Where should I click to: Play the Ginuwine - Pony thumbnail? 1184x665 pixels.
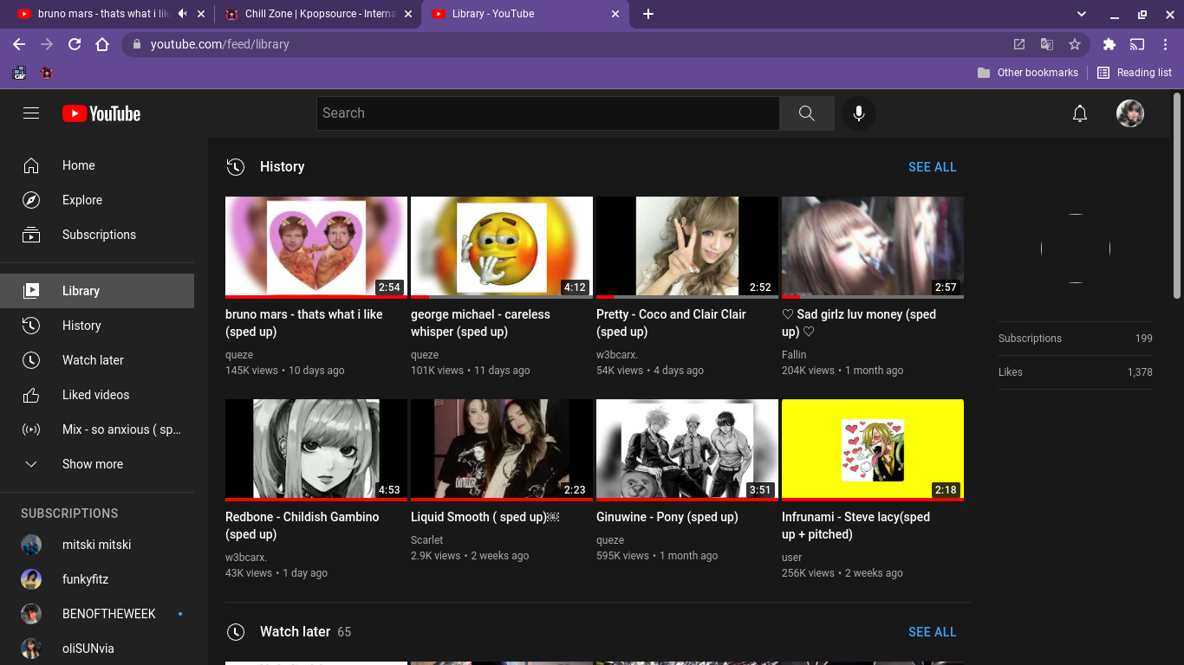click(x=687, y=449)
